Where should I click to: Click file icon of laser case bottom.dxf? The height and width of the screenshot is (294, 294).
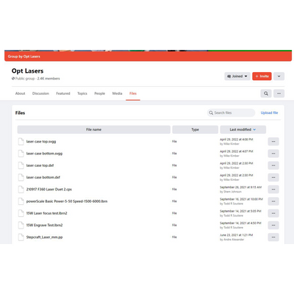click(x=21, y=177)
